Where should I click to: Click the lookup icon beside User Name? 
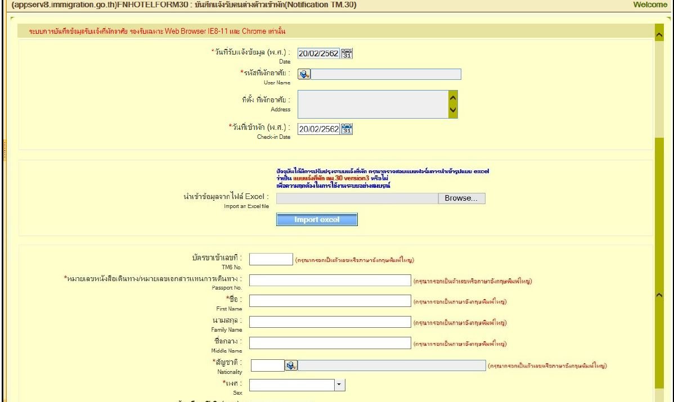pos(304,74)
